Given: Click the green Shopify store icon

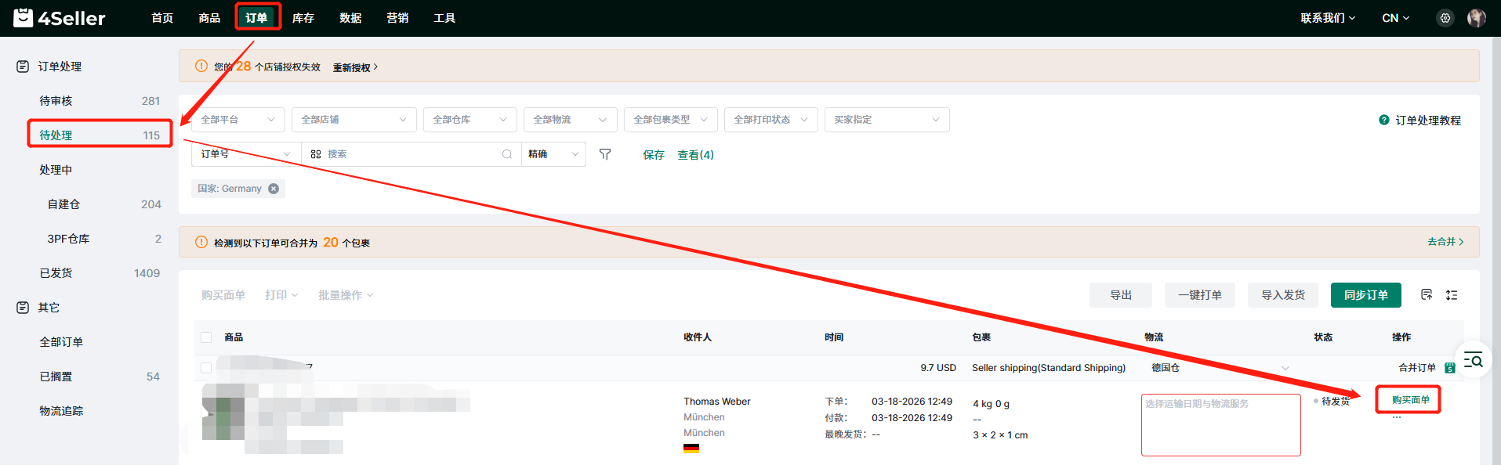Looking at the screenshot, I should (1450, 368).
